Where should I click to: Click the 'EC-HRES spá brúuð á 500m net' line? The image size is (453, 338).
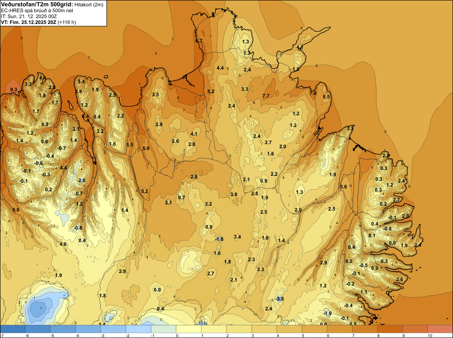pos(37,10)
